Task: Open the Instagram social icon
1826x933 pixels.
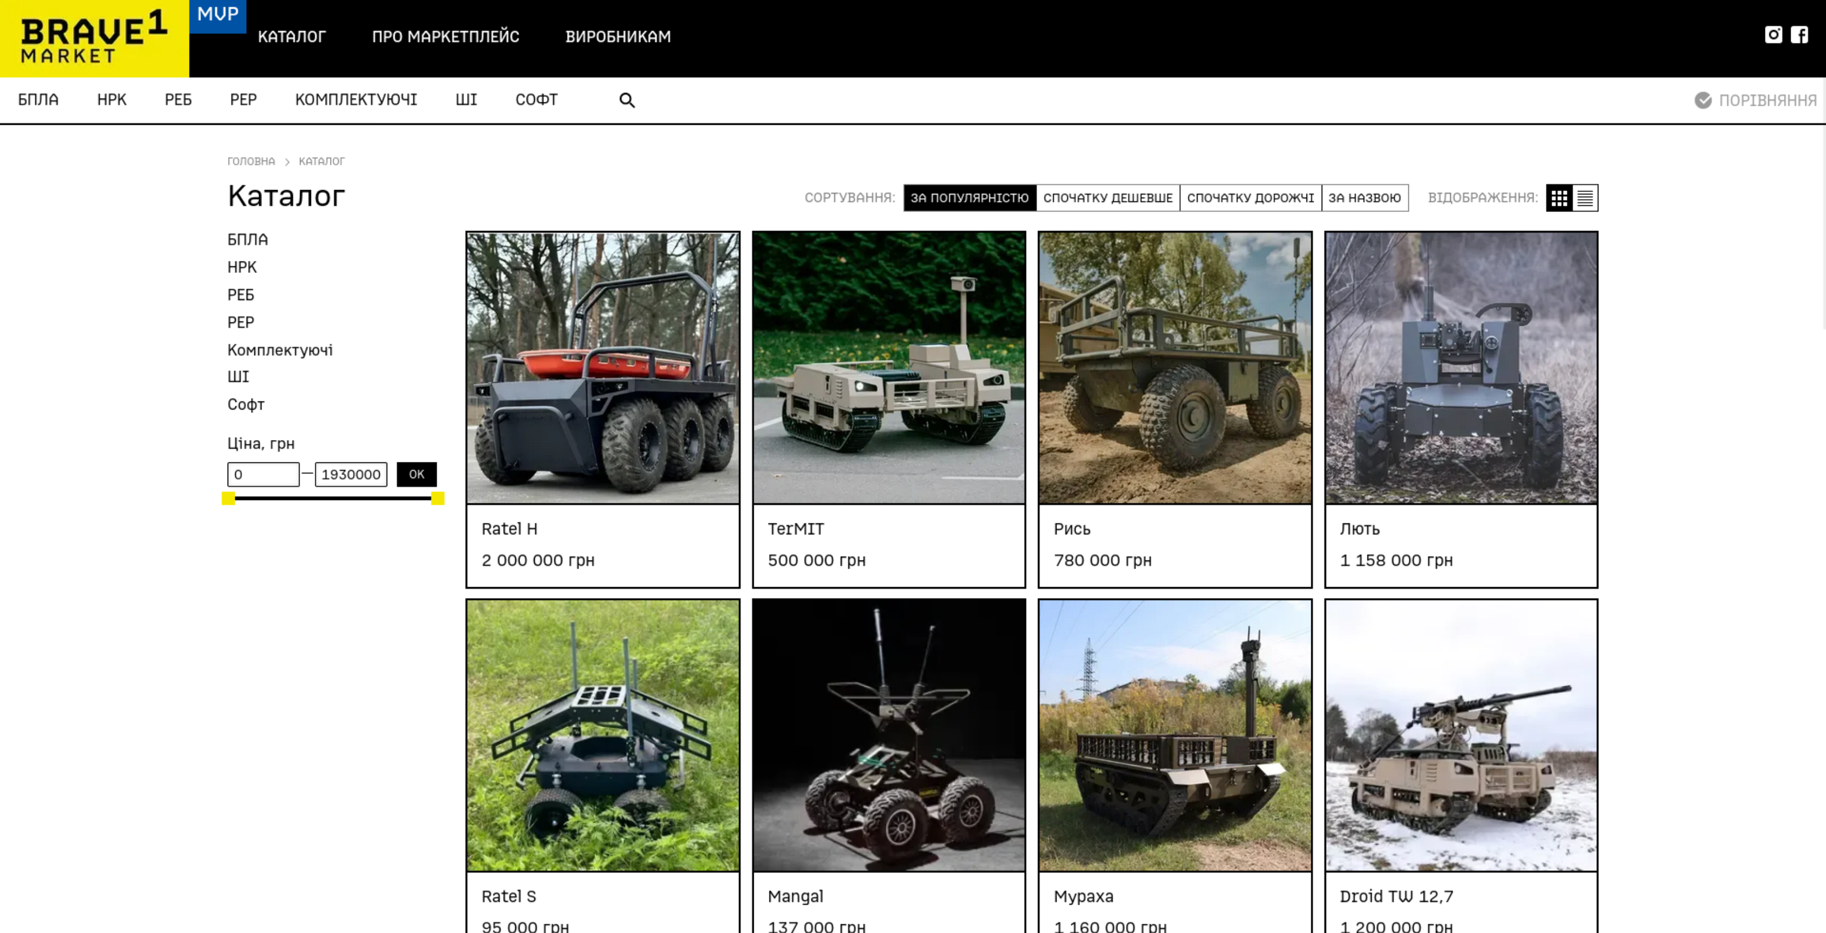Action: coord(1773,35)
